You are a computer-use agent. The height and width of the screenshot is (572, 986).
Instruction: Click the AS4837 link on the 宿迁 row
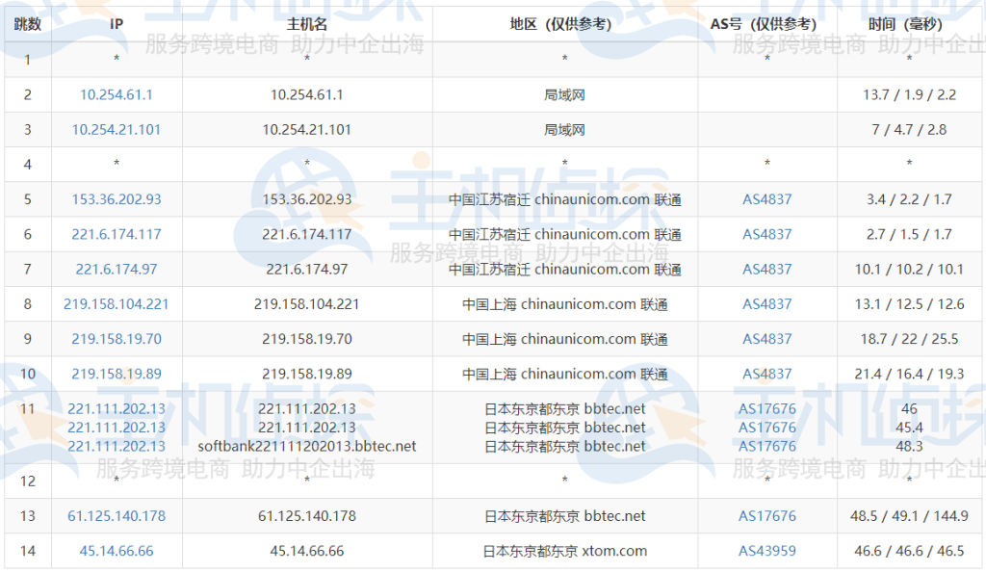[x=766, y=199]
